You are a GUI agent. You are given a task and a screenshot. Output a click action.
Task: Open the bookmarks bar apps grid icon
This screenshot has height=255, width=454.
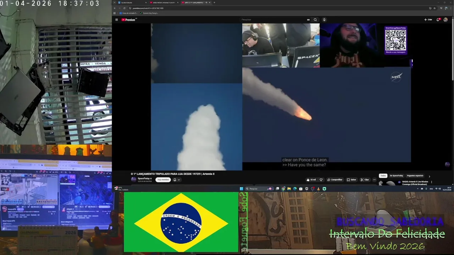coord(114,13)
